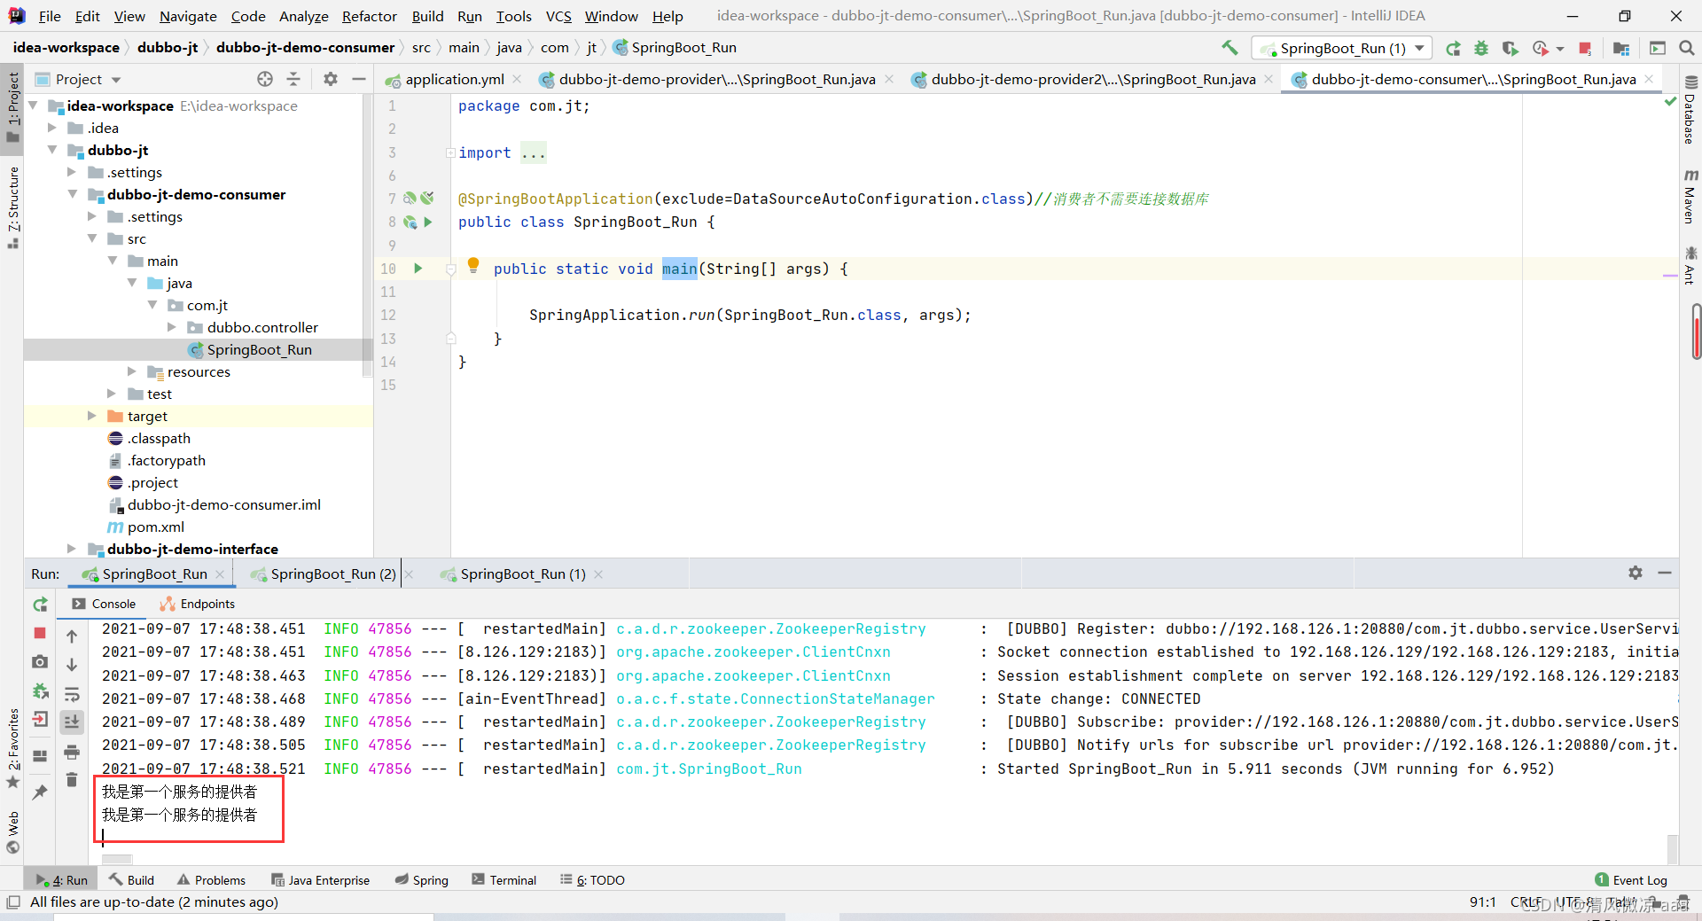Image resolution: width=1702 pixels, height=921 pixels.
Task: Rerun SpringBoot_Run (1) from top toolbar
Action: (1453, 48)
